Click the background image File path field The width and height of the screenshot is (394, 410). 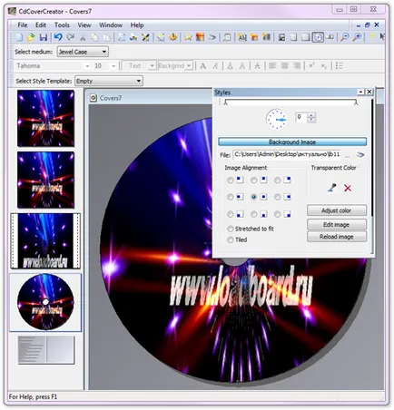coord(288,154)
